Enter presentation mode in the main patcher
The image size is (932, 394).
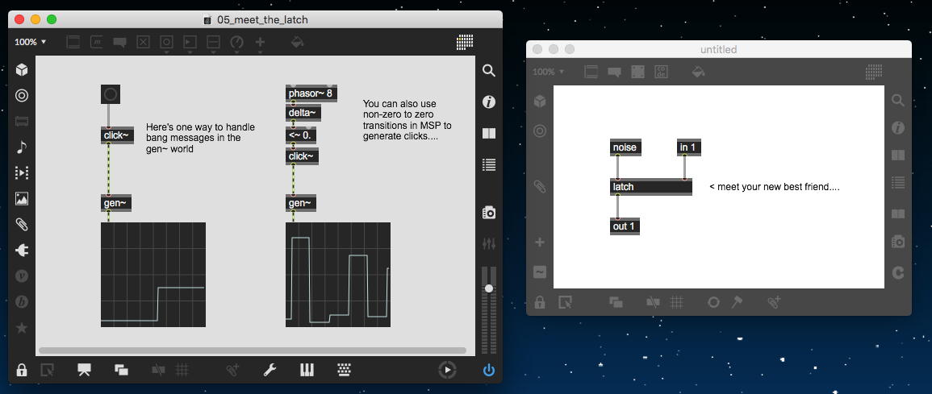click(x=84, y=371)
